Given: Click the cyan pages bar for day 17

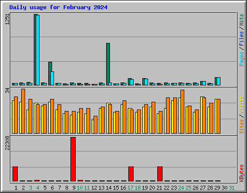Looking at the screenshot, I should point(132,82).
